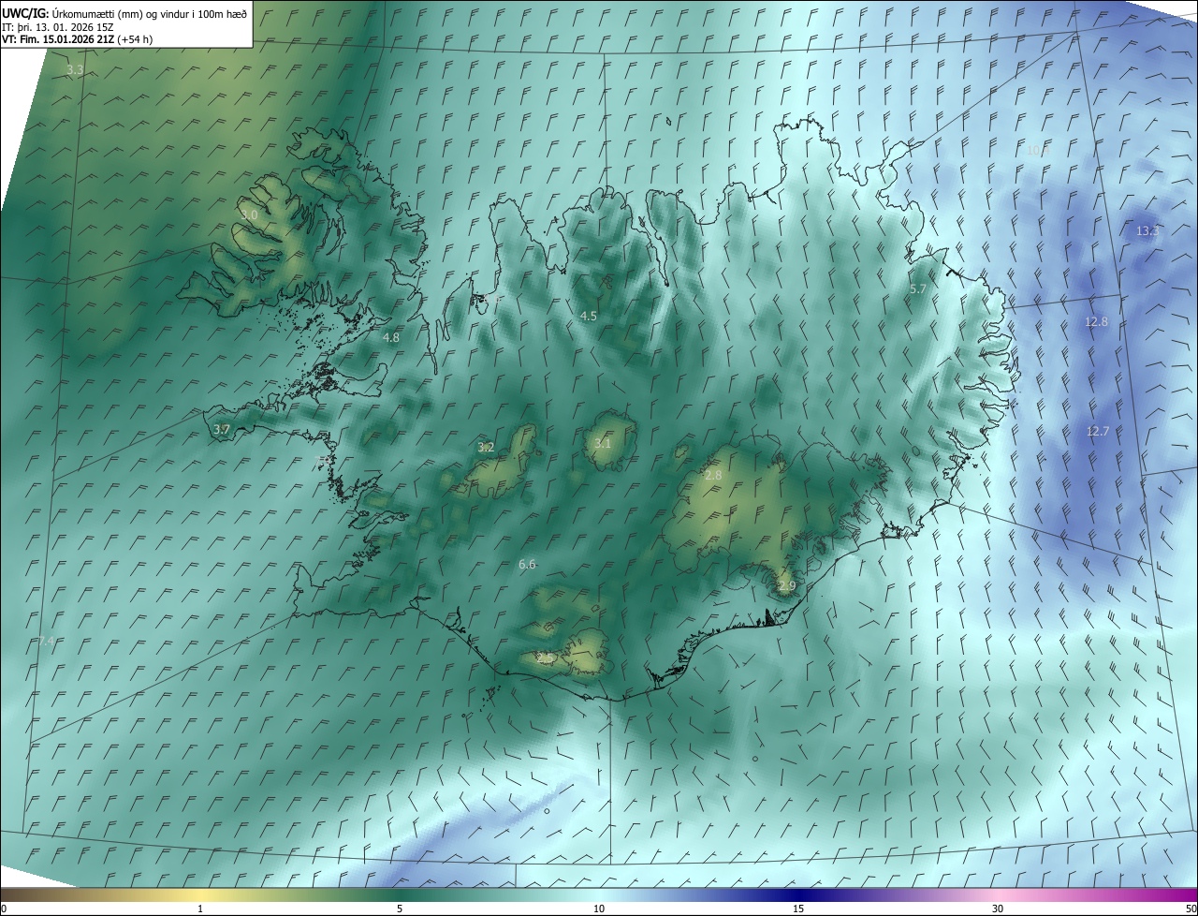Click the precipitation value '6.6'
1198x916 pixels.
click(x=527, y=564)
